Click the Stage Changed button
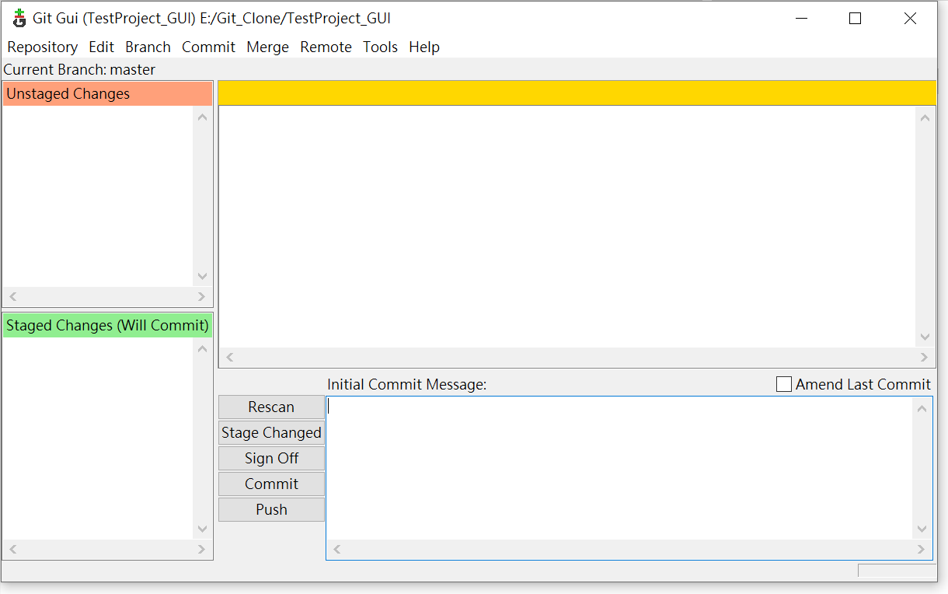 tap(271, 432)
